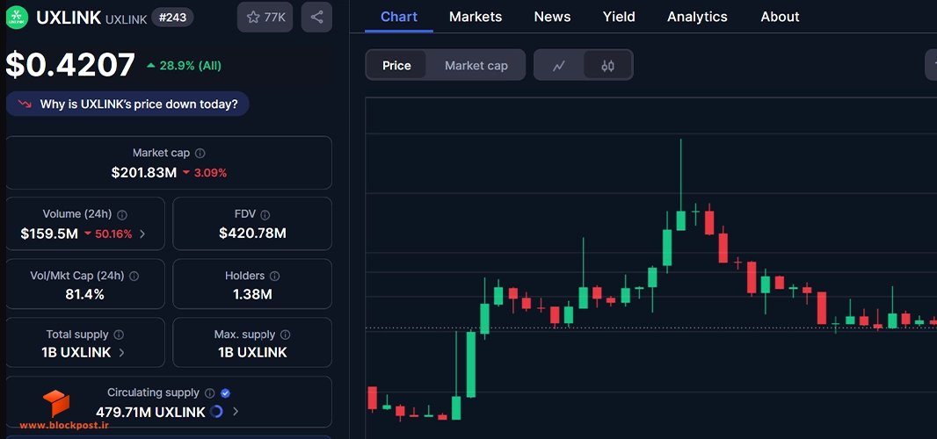Image resolution: width=937 pixels, height=439 pixels.
Task: Show Market cap info tooltip icon
Action: coord(200,154)
